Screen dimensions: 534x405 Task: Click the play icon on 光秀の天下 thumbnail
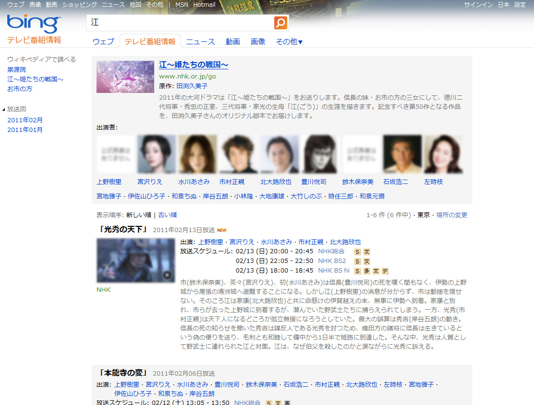point(167,275)
